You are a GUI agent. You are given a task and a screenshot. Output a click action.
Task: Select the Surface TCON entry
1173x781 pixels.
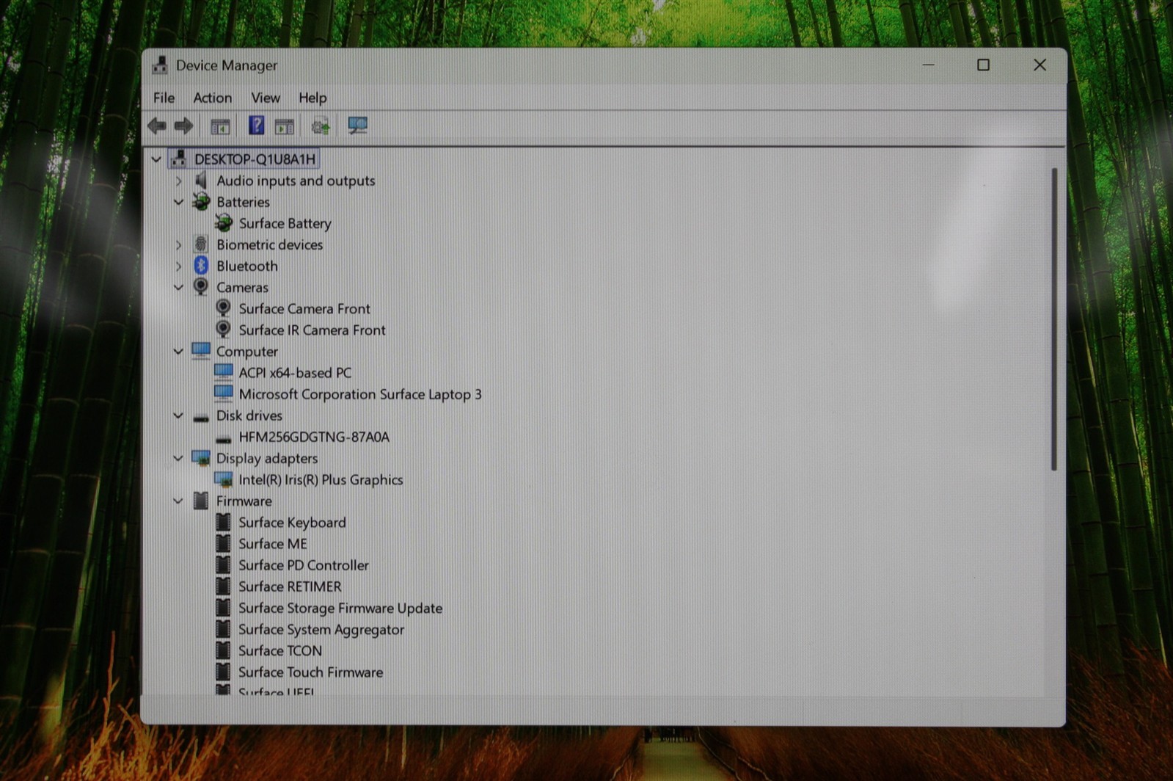click(x=280, y=650)
